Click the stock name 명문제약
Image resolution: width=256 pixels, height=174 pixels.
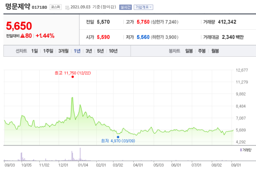tap(18, 6)
